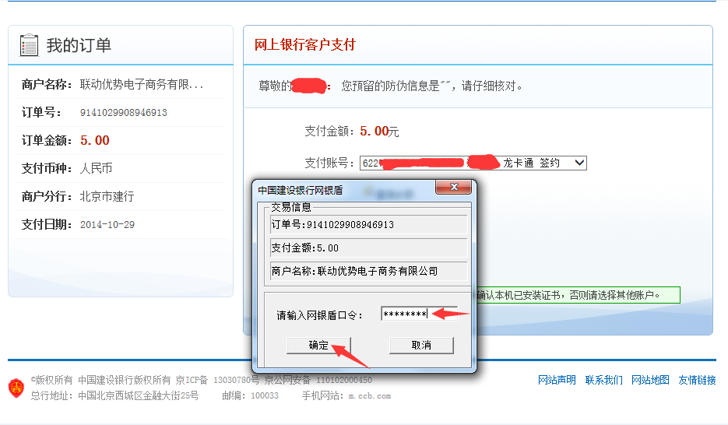Viewport: 728px width, 425px height.
Task: Click the dialog row 商户名称:联动优势电子商务有限公司
Action: (368, 271)
